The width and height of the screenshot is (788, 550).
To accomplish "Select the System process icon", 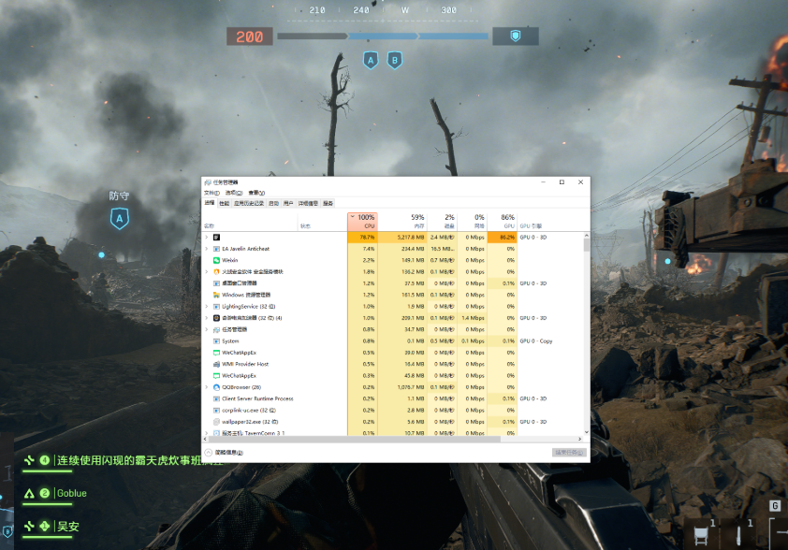I will [x=216, y=341].
